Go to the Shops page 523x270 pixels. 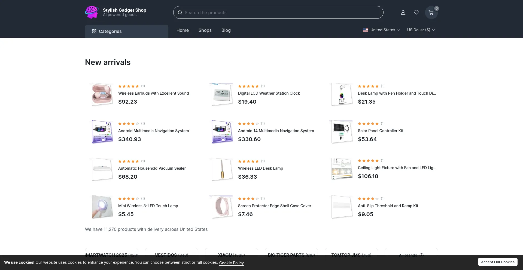coord(205,30)
